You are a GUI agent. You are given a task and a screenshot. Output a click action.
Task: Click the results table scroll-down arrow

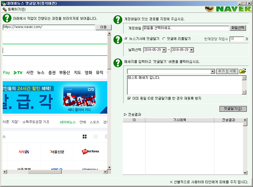click(x=245, y=173)
